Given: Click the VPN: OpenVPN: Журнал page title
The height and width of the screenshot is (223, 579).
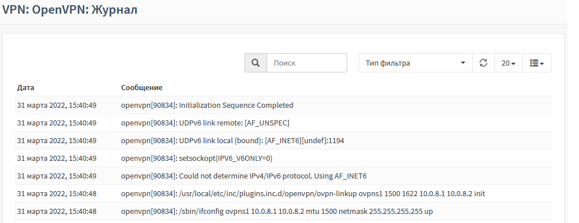Looking at the screenshot, I should click(x=70, y=10).
